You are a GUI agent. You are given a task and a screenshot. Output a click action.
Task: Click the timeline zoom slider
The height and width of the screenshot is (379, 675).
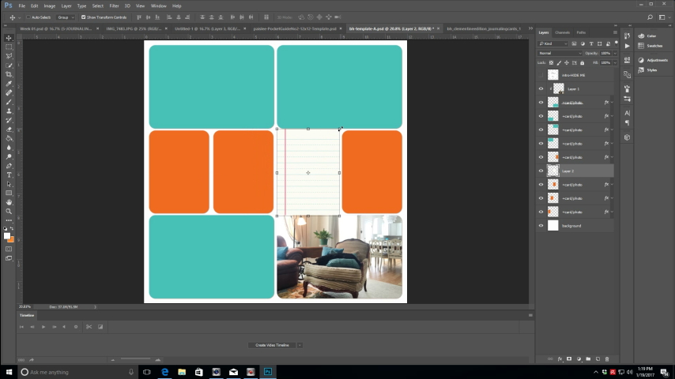click(136, 359)
